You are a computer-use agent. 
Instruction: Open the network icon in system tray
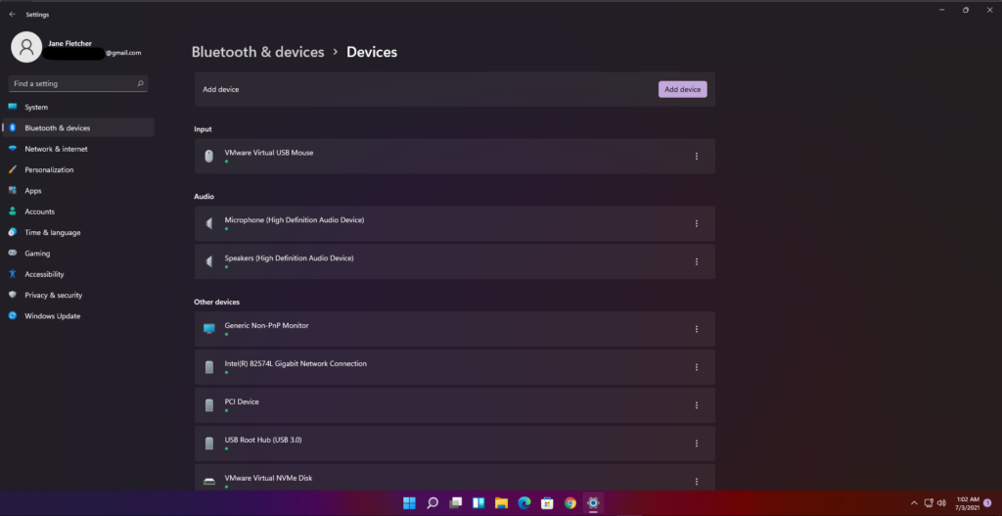[x=929, y=503]
